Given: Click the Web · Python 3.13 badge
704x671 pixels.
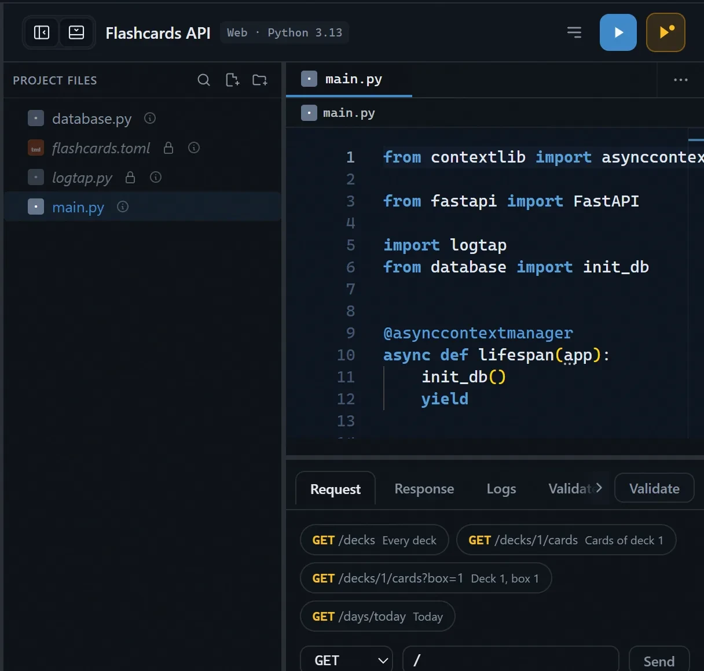Looking at the screenshot, I should [x=284, y=32].
